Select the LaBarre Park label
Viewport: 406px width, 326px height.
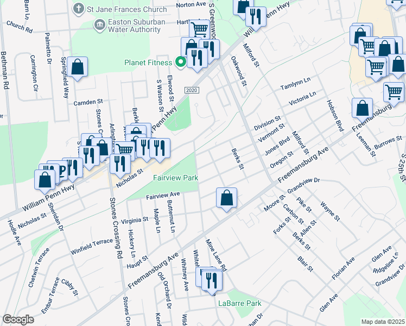click(x=240, y=303)
